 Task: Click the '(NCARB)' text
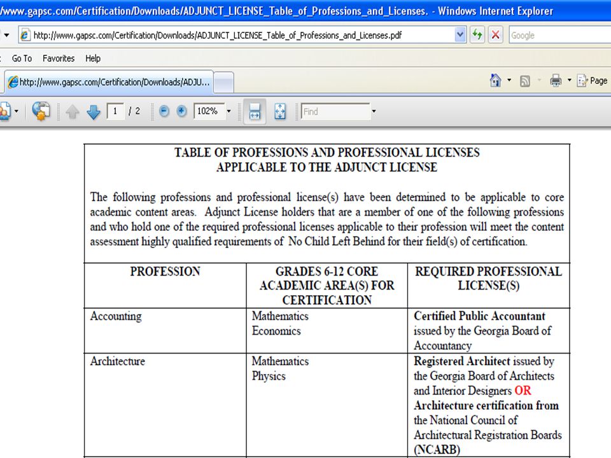437,450
